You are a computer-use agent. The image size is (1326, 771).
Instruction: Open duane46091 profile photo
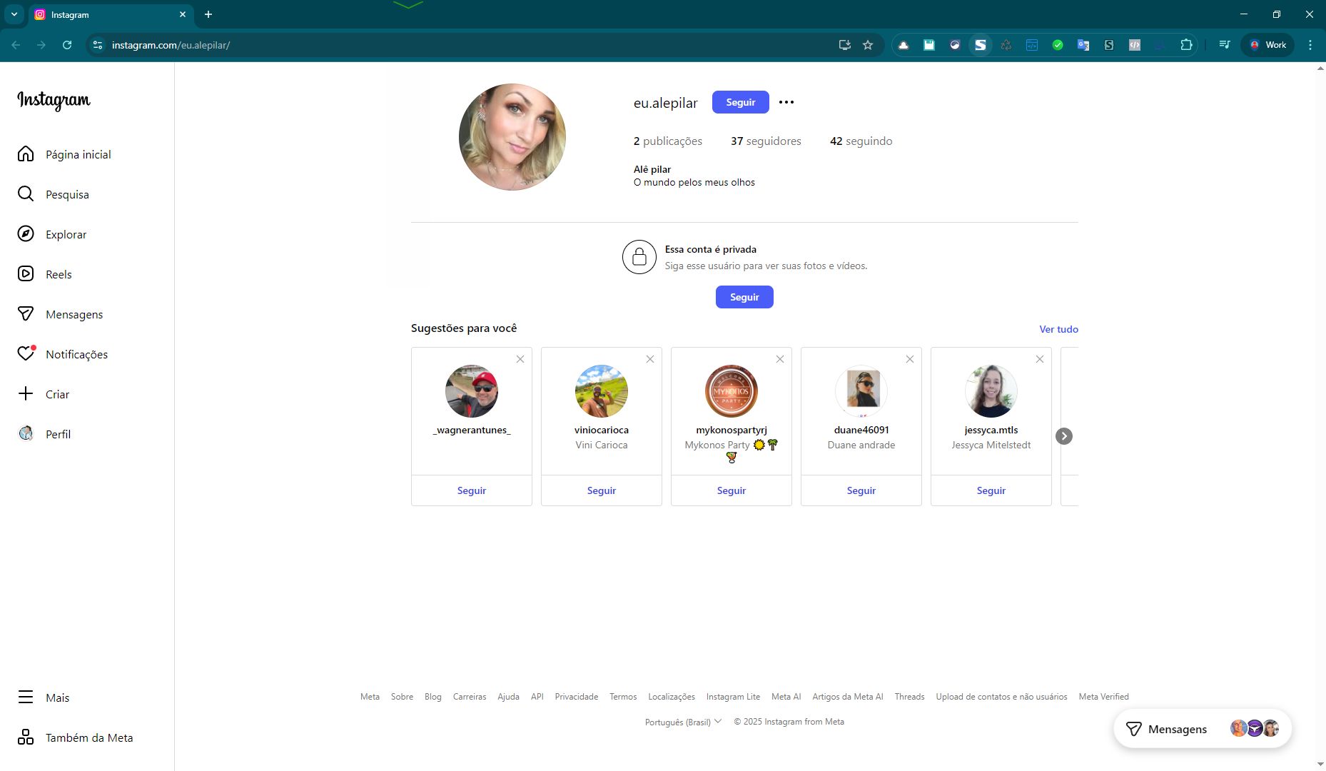[x=861, y=391]
